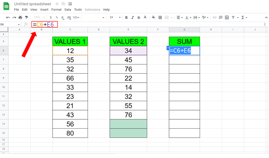Star the Untitled spreadsheet
The image size is (269, 158).
coord(57,4)
